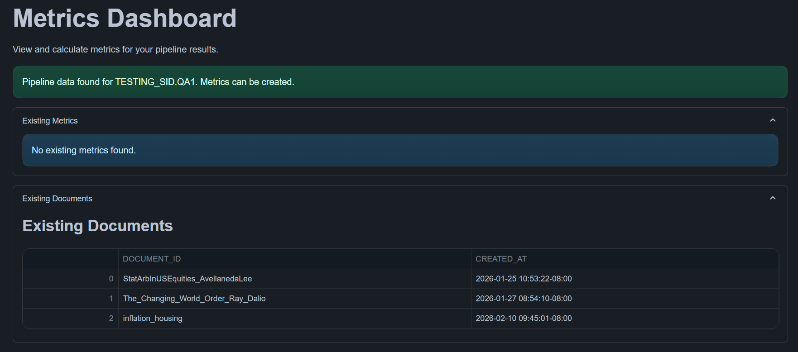This screenshot has width=798, height=352.
Task: Click the blank index column header cell
Action: tap(71, 259)
